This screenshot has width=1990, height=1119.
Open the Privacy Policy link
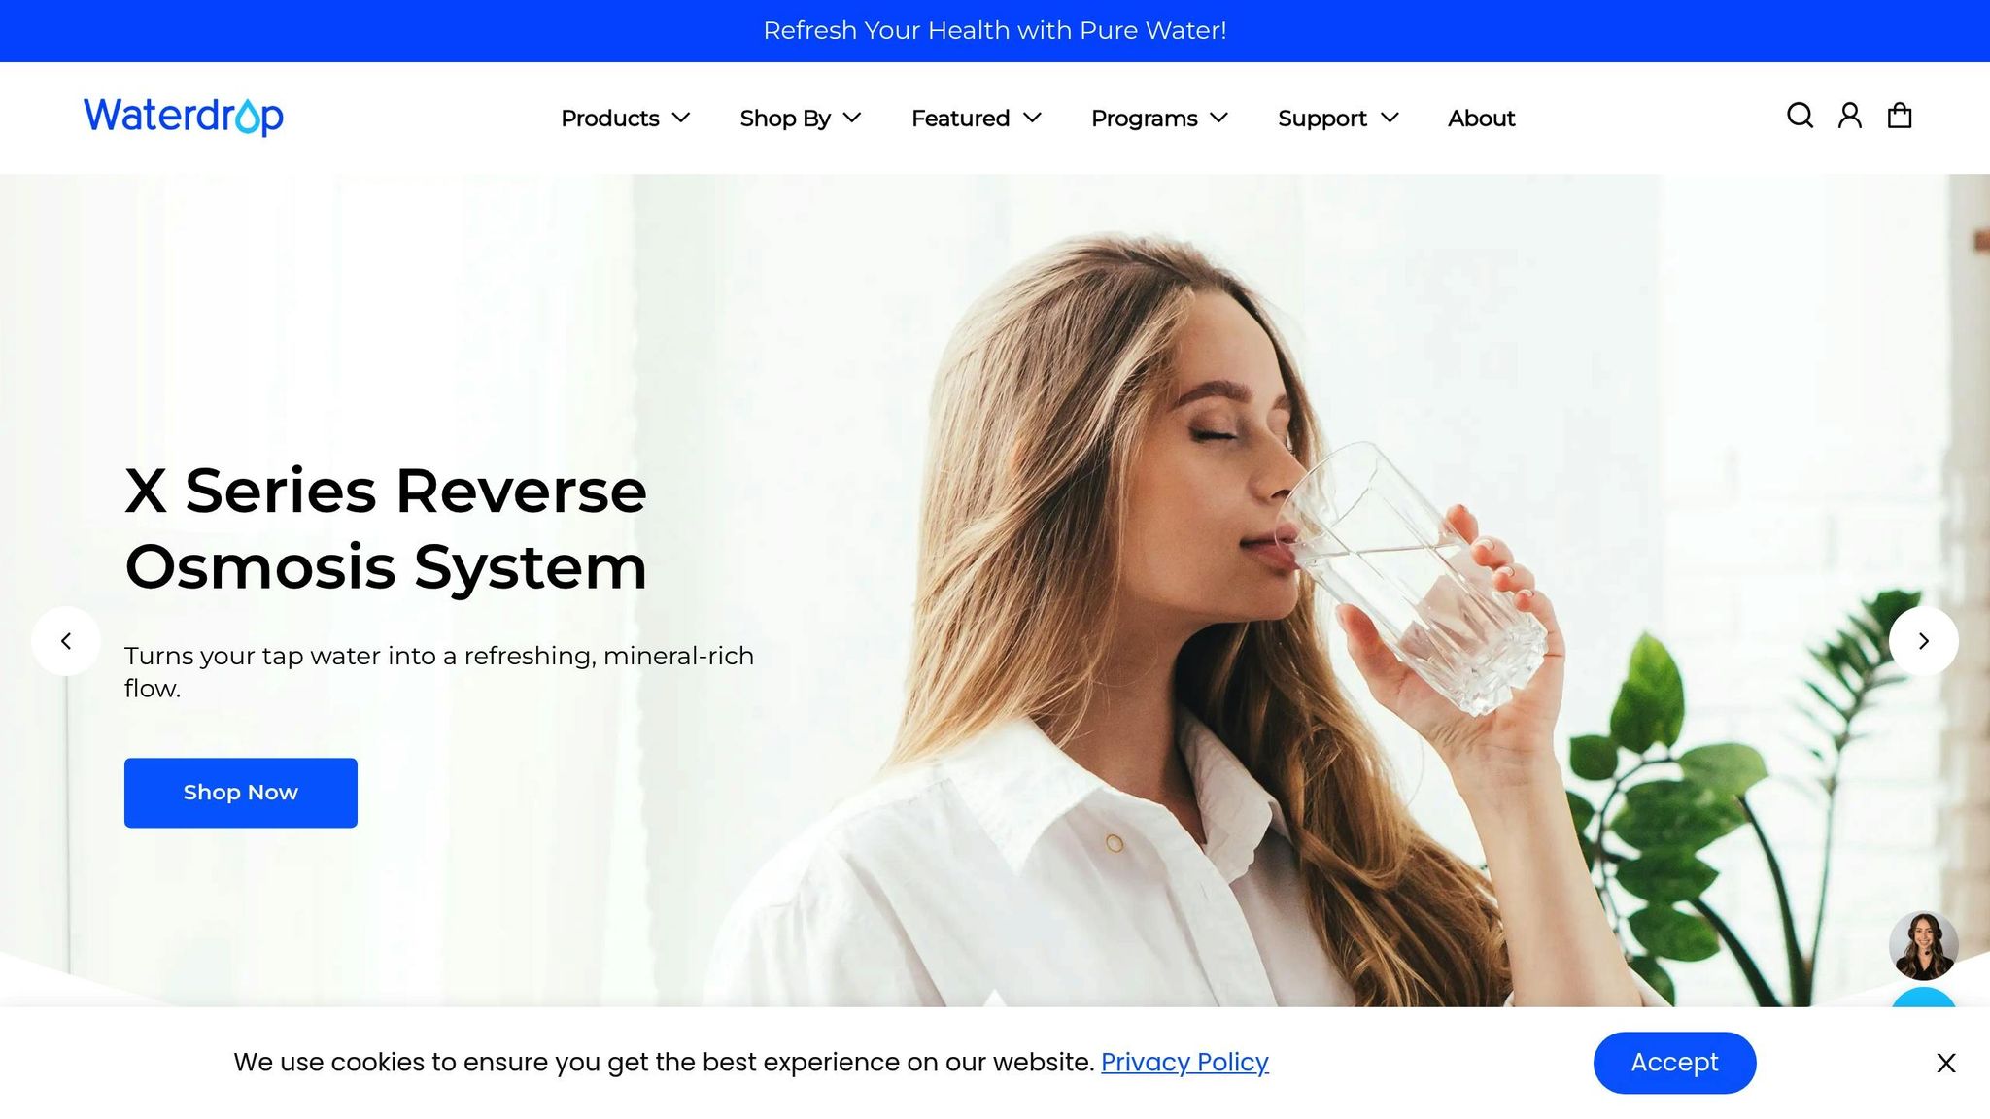(1184, 1063)
